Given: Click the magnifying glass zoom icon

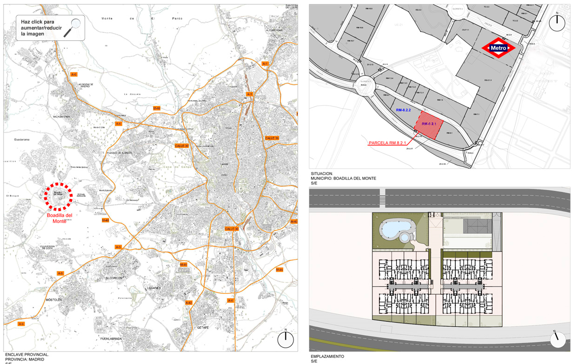Looking at the screenshot, I should (74, 27).
